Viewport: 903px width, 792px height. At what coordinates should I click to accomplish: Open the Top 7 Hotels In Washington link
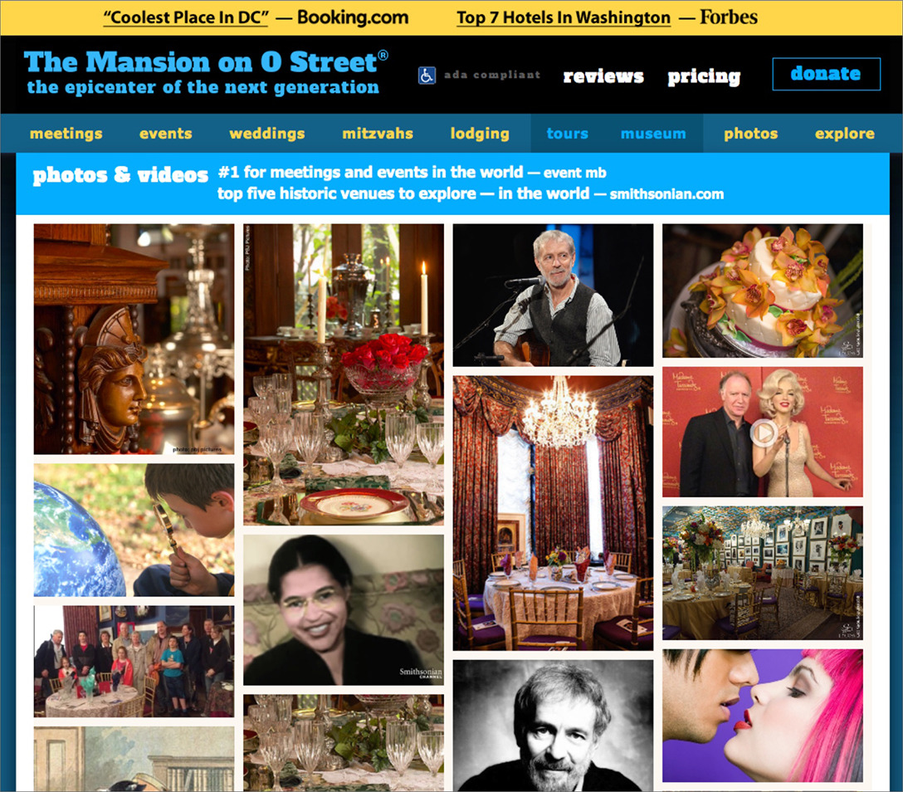point(564,17)
